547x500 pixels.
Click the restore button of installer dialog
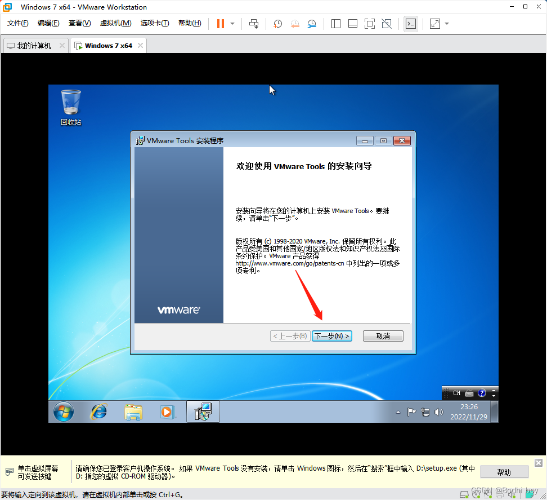[383, 141]
